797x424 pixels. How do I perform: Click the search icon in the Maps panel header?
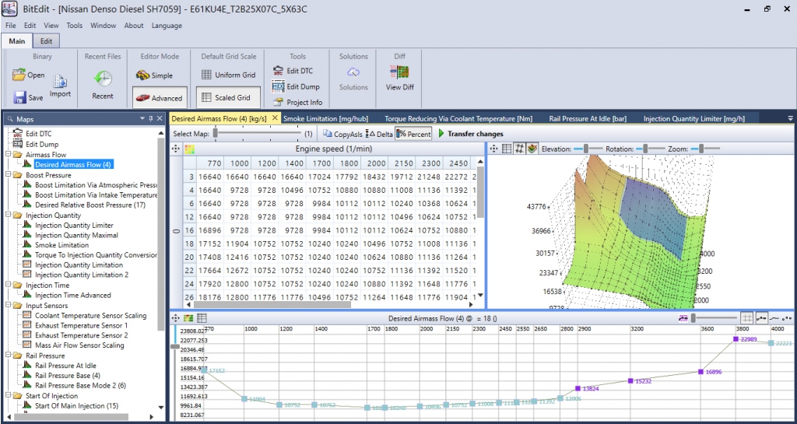(x=9, y=119)
